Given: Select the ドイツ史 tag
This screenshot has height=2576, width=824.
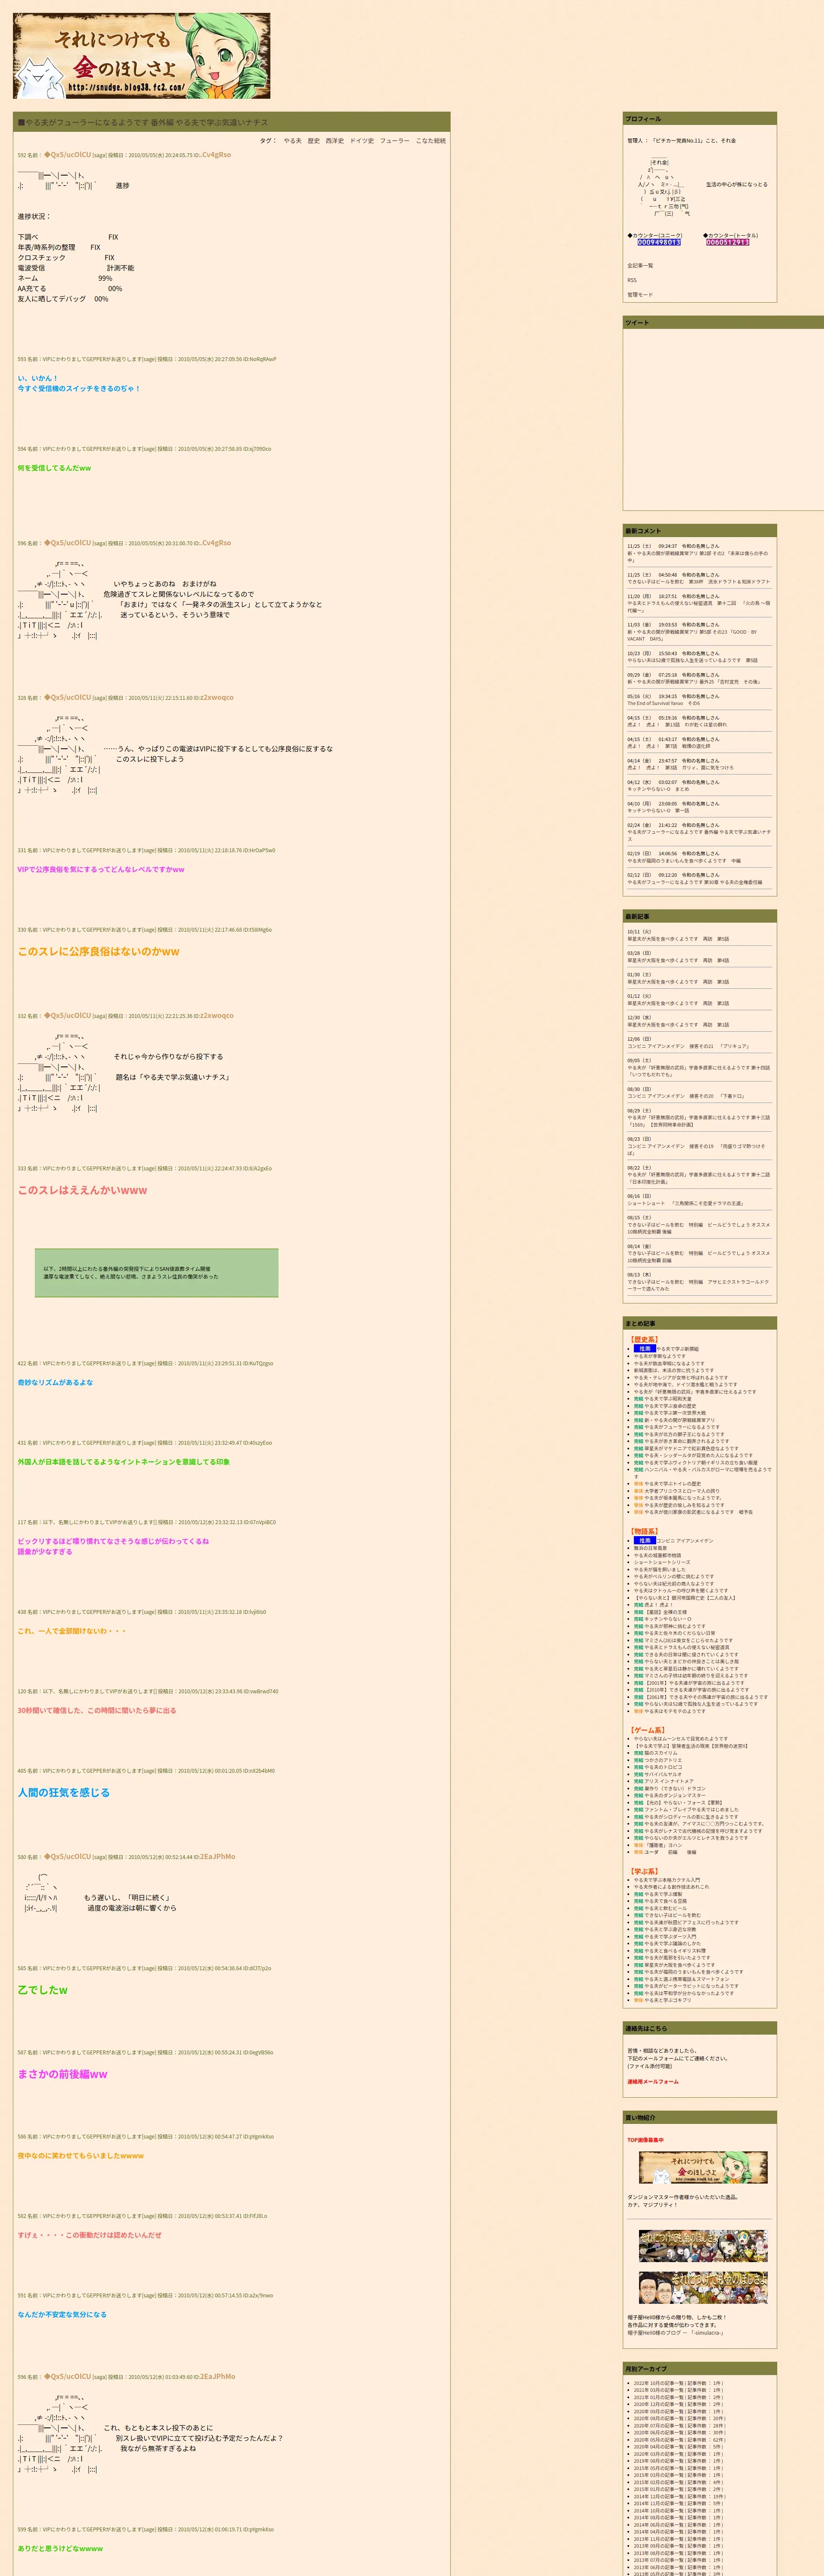Looking at the screenshot, I should pos(361,141).
